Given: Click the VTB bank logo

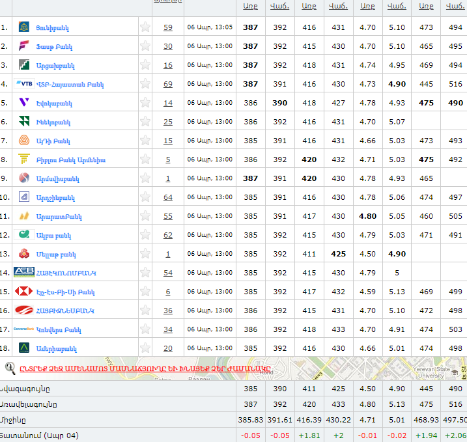Looking at the screenshot, I should pos(24,83).
